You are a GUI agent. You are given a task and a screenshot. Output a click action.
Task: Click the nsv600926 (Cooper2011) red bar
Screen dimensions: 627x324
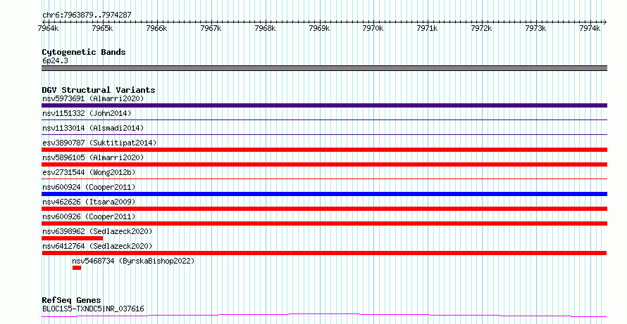pyautogui.click(x=324, y=223)
